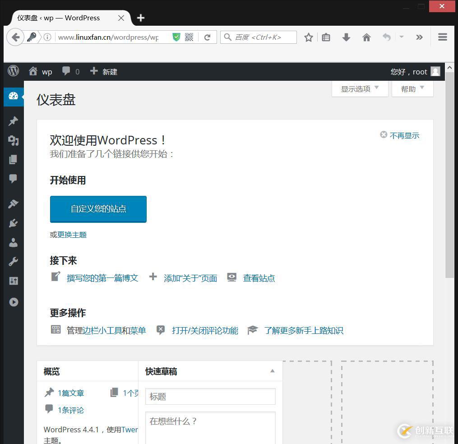The height and width of the screenshot is (444, 458).
Task: Close the 仪表盘 ‹ wp — WordPress tab
Action: tap(121, 18)
